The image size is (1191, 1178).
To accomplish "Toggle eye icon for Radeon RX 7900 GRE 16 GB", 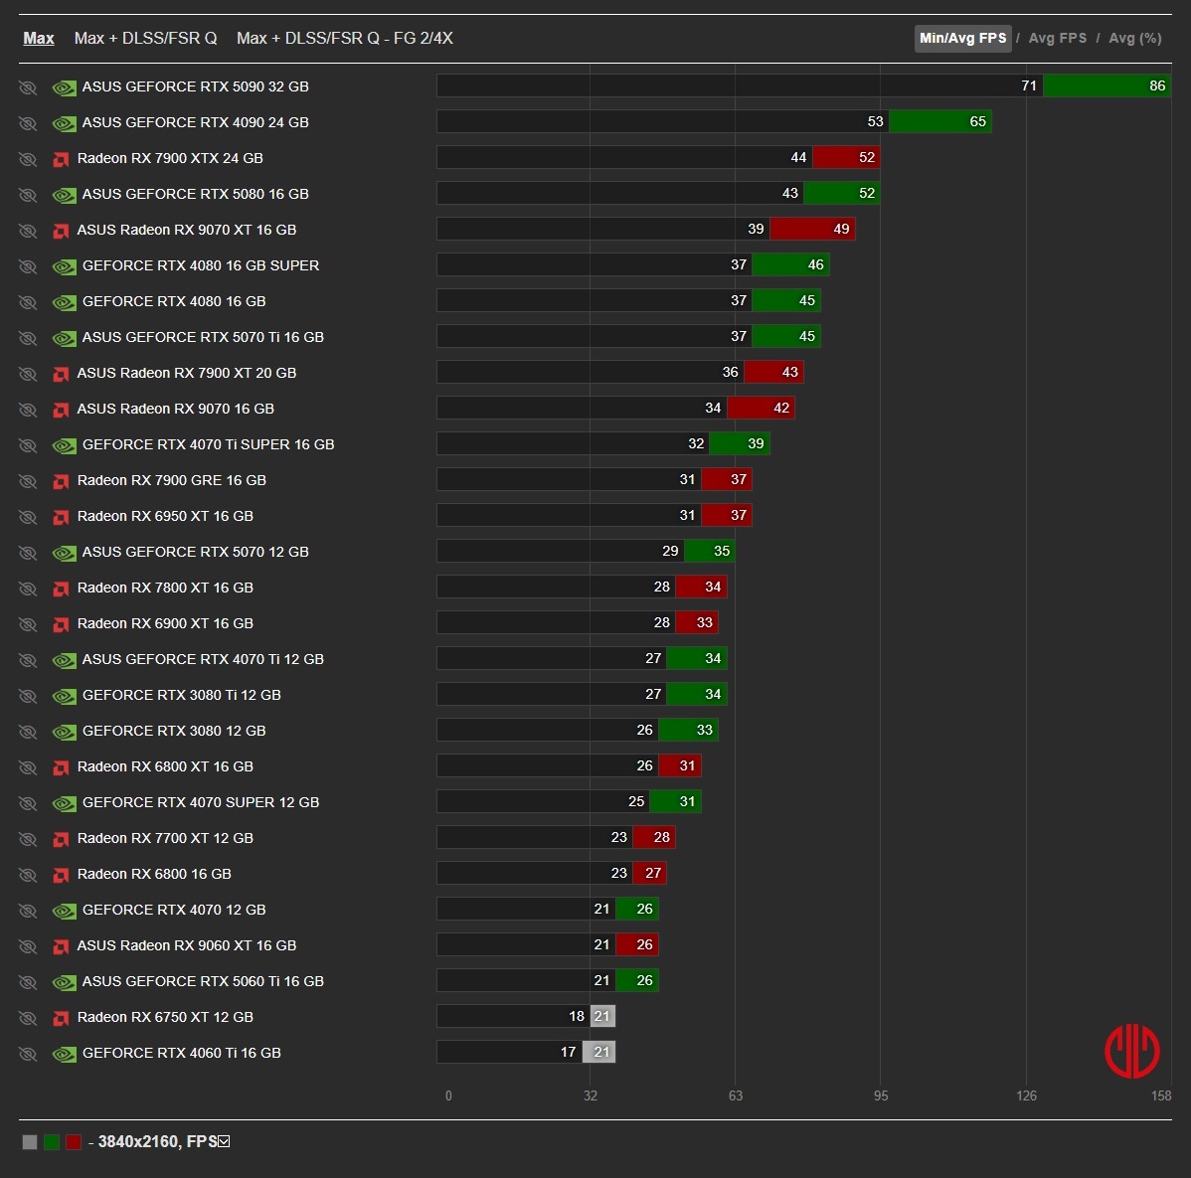I will tap(28, 481).
